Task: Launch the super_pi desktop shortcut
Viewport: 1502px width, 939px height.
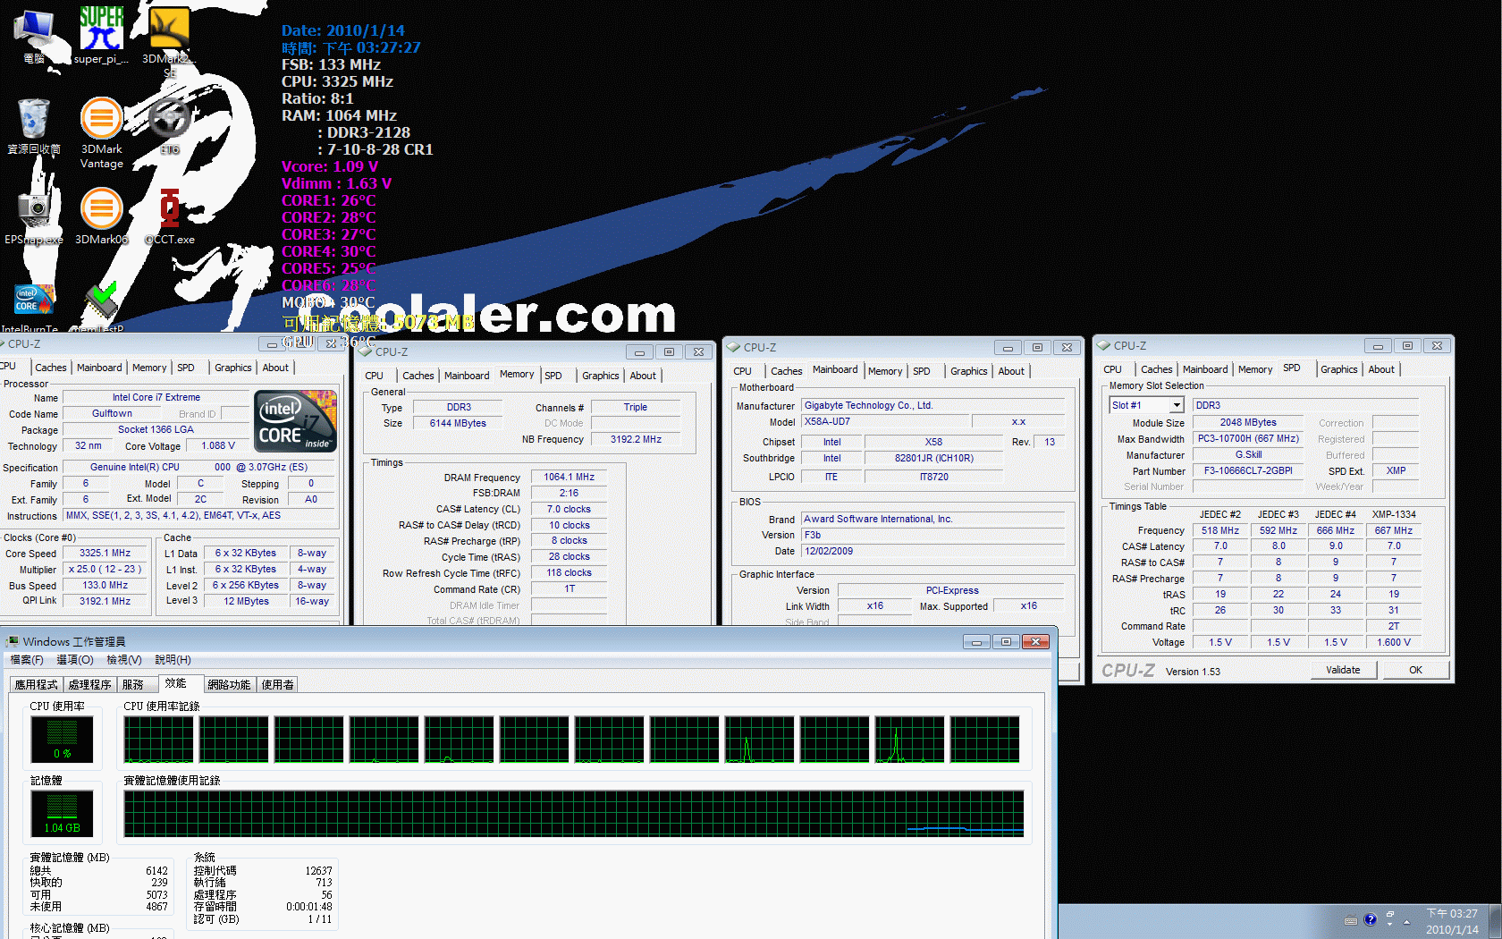Action: [x=101, y=36]
